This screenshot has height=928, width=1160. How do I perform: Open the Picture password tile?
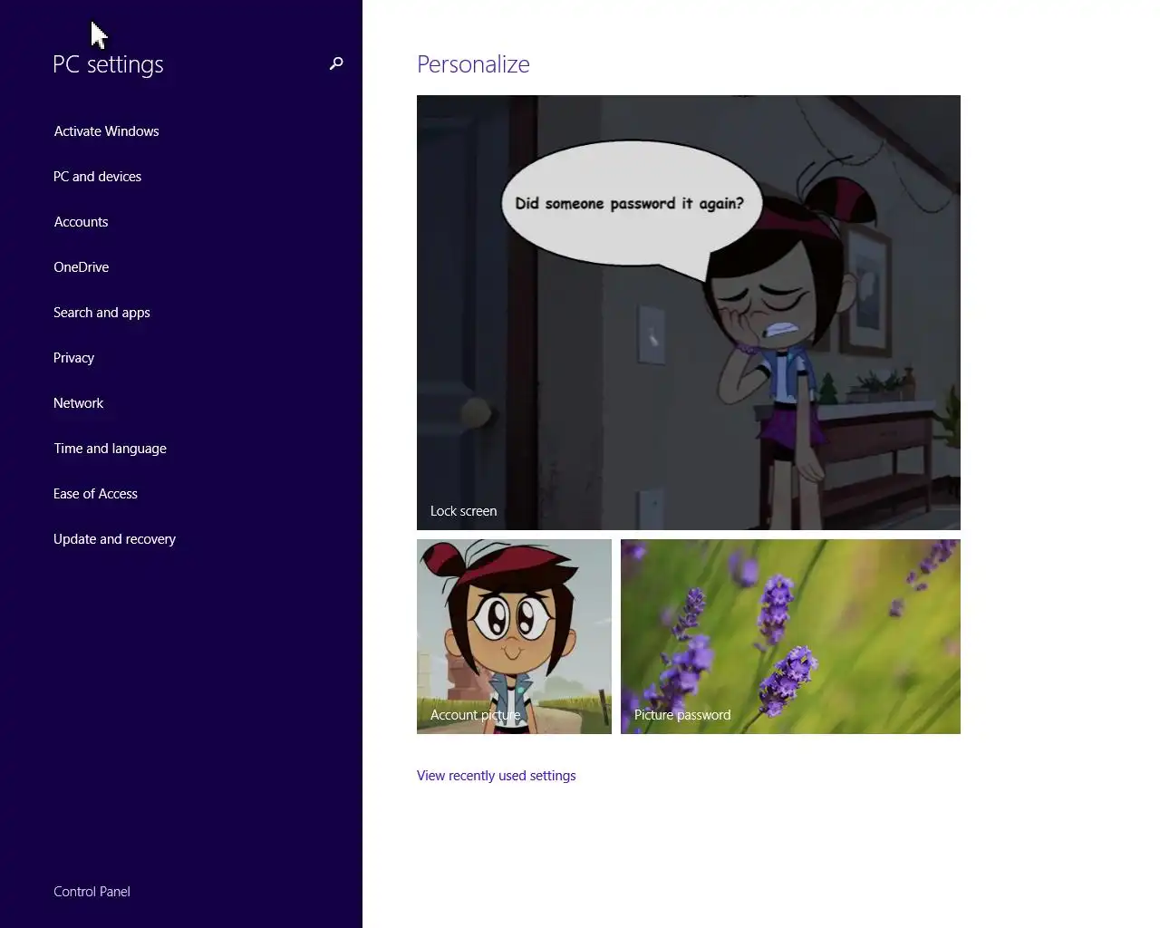tap(790, 636)
